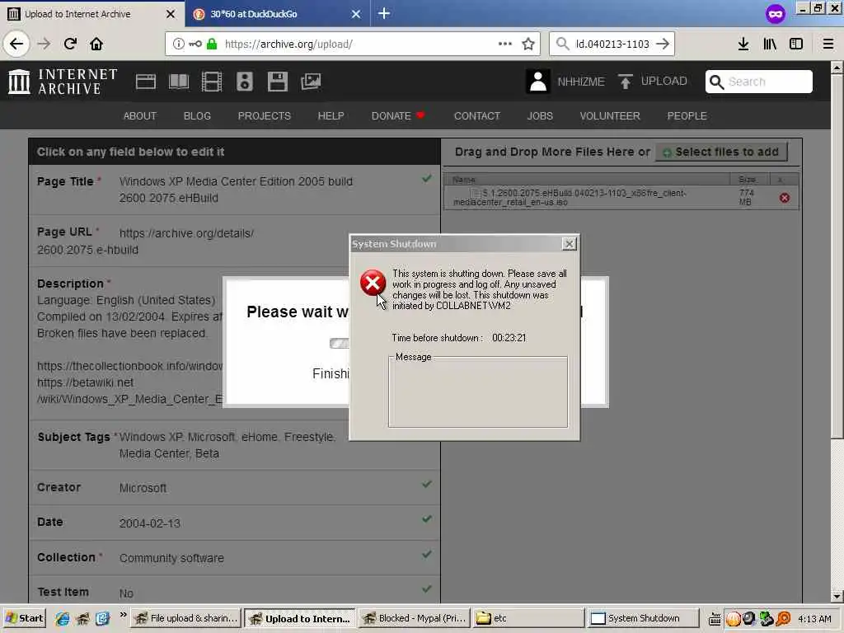Edit the Collection value Community software

(171, 558)
